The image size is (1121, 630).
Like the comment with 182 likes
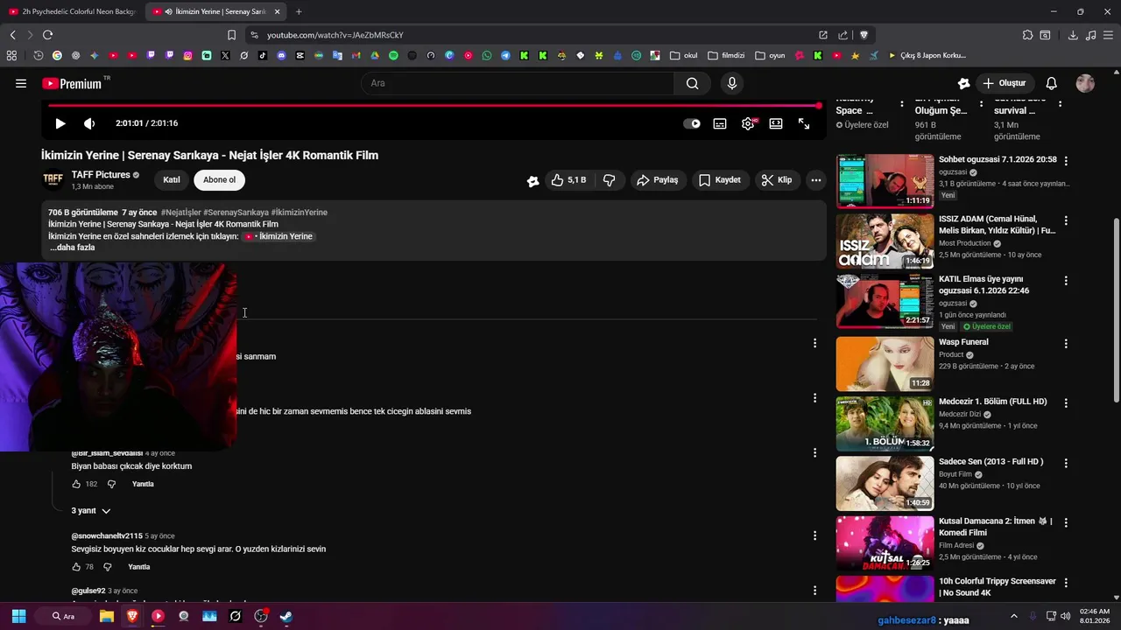(x=76, y=484)
